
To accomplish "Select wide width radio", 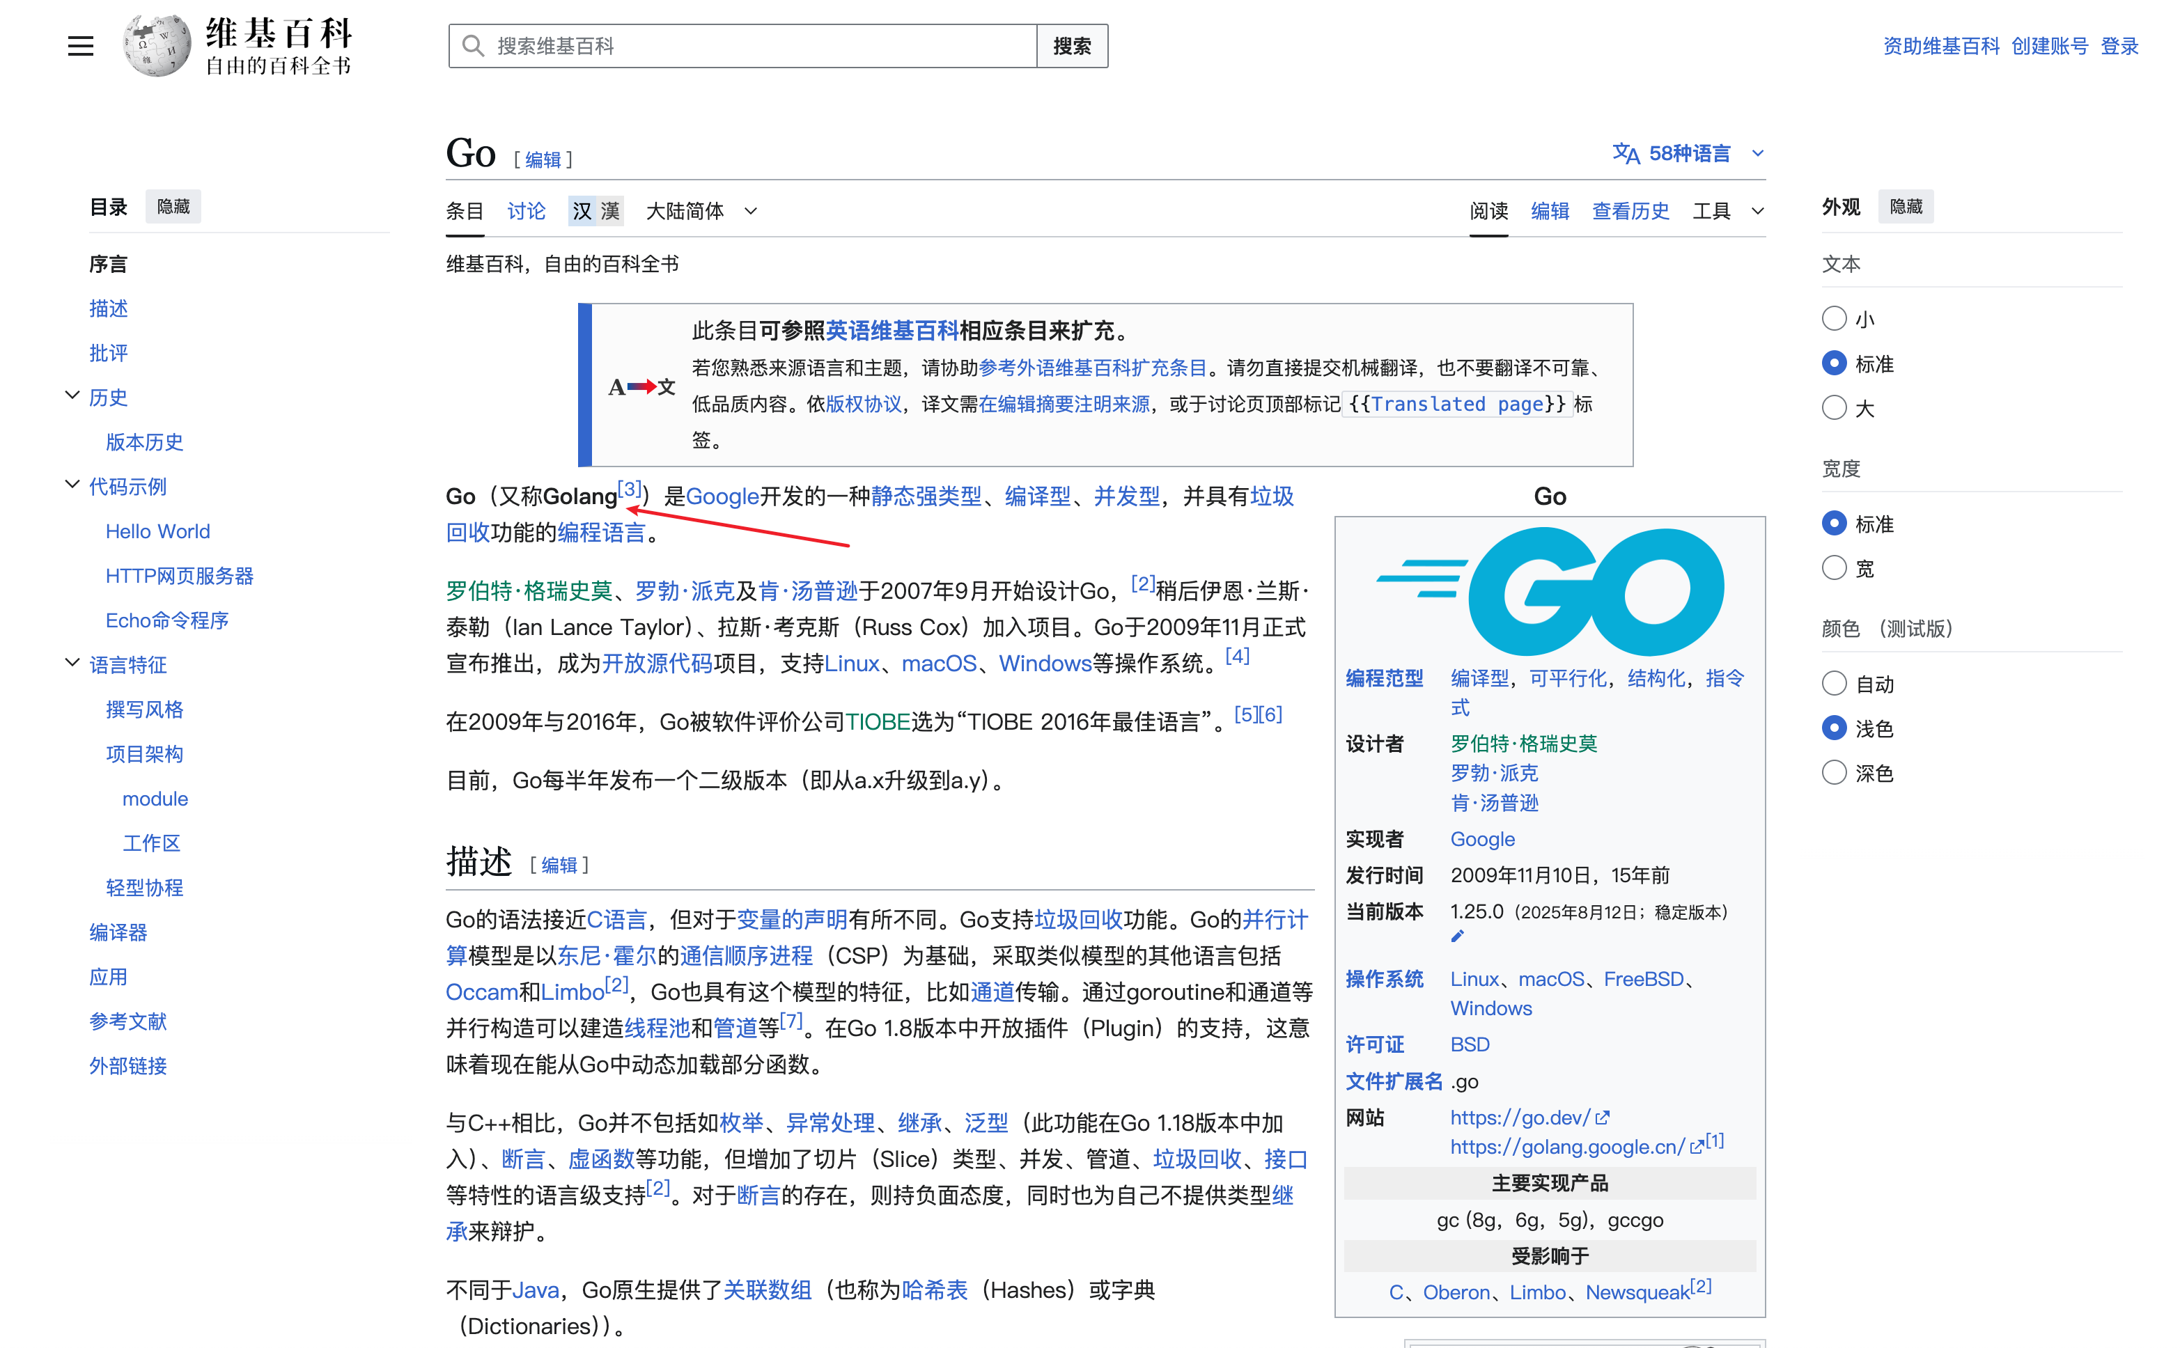I will click(1834, 568).
